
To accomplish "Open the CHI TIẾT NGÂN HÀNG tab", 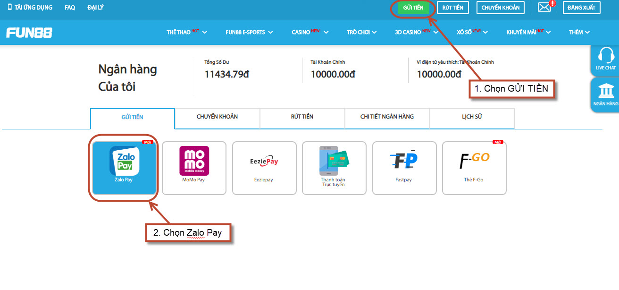I will (x=387, y=119).
